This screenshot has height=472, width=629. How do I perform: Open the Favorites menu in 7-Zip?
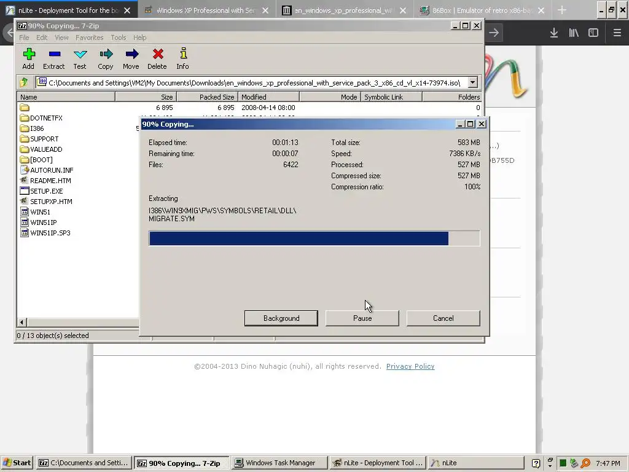point(90,37)
